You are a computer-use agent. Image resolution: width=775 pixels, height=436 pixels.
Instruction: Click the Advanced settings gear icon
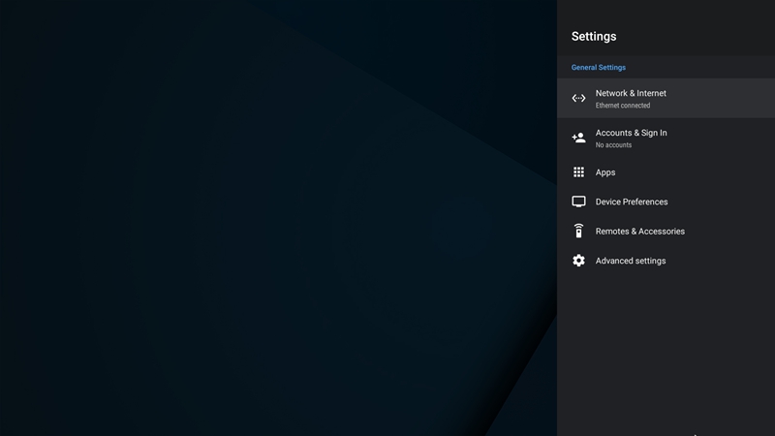[578, 261]
